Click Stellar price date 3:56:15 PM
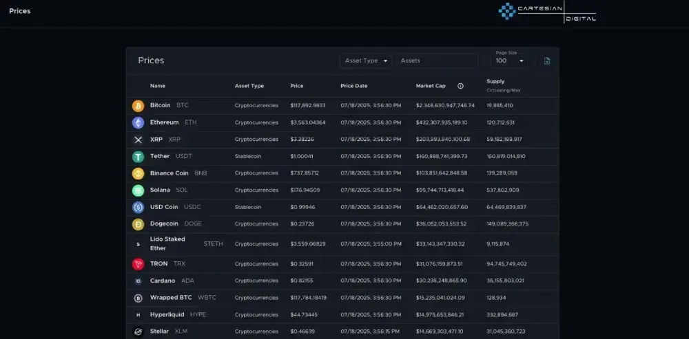The width and height of the screenshot is (689, 339). [371, 331]
